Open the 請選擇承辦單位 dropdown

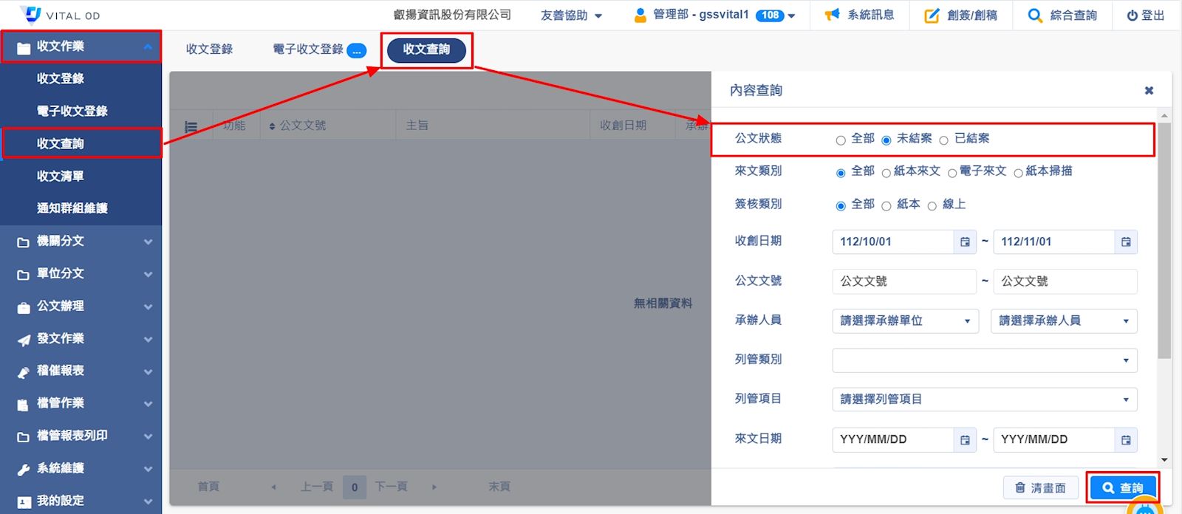coord(905,321)
